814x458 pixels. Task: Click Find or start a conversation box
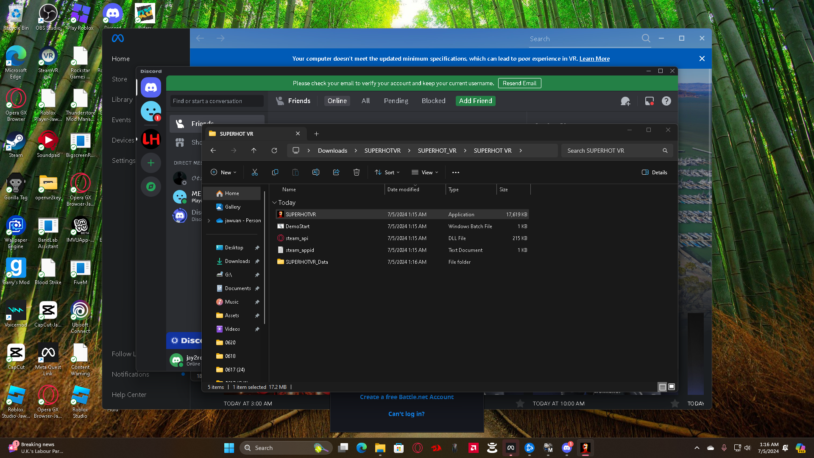(217, 101)
